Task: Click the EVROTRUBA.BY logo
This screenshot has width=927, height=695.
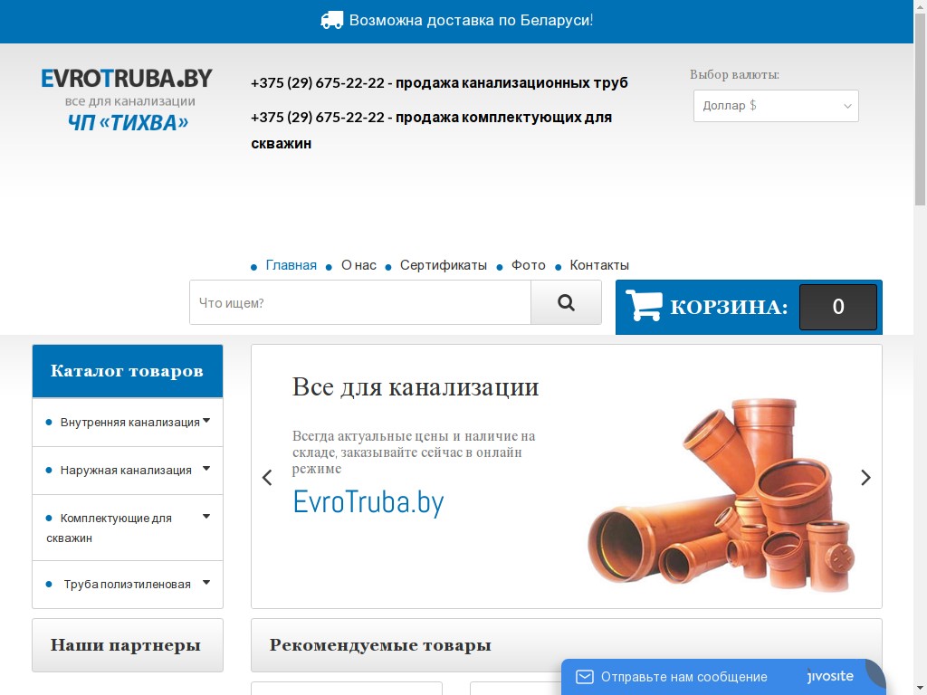Action: 127,78
